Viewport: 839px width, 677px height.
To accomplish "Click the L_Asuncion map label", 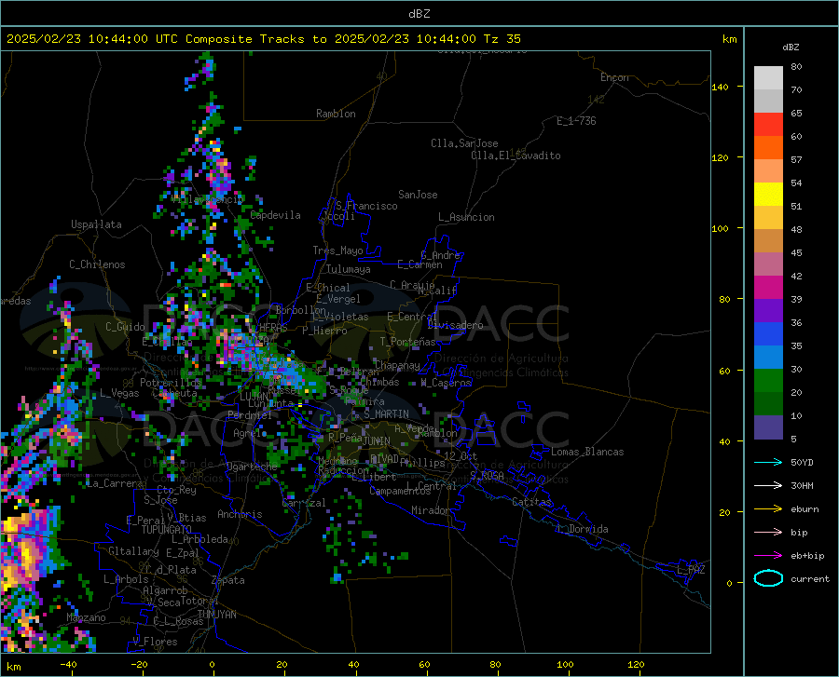I will click(x=466, y=217).
